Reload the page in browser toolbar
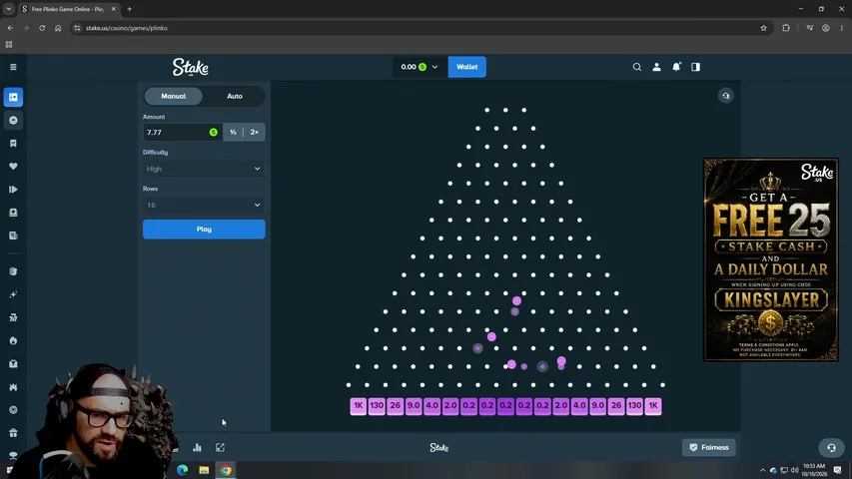 [42, 28]
